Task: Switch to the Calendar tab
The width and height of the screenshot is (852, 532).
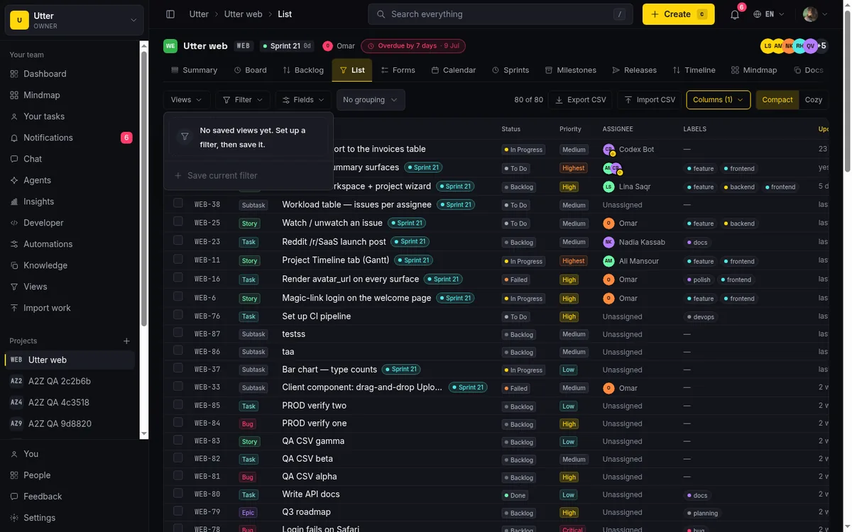Action: click(454, 70)
